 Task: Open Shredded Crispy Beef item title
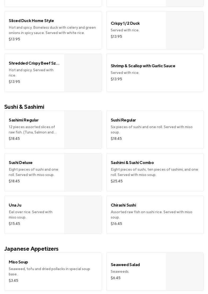pos(34,63)
